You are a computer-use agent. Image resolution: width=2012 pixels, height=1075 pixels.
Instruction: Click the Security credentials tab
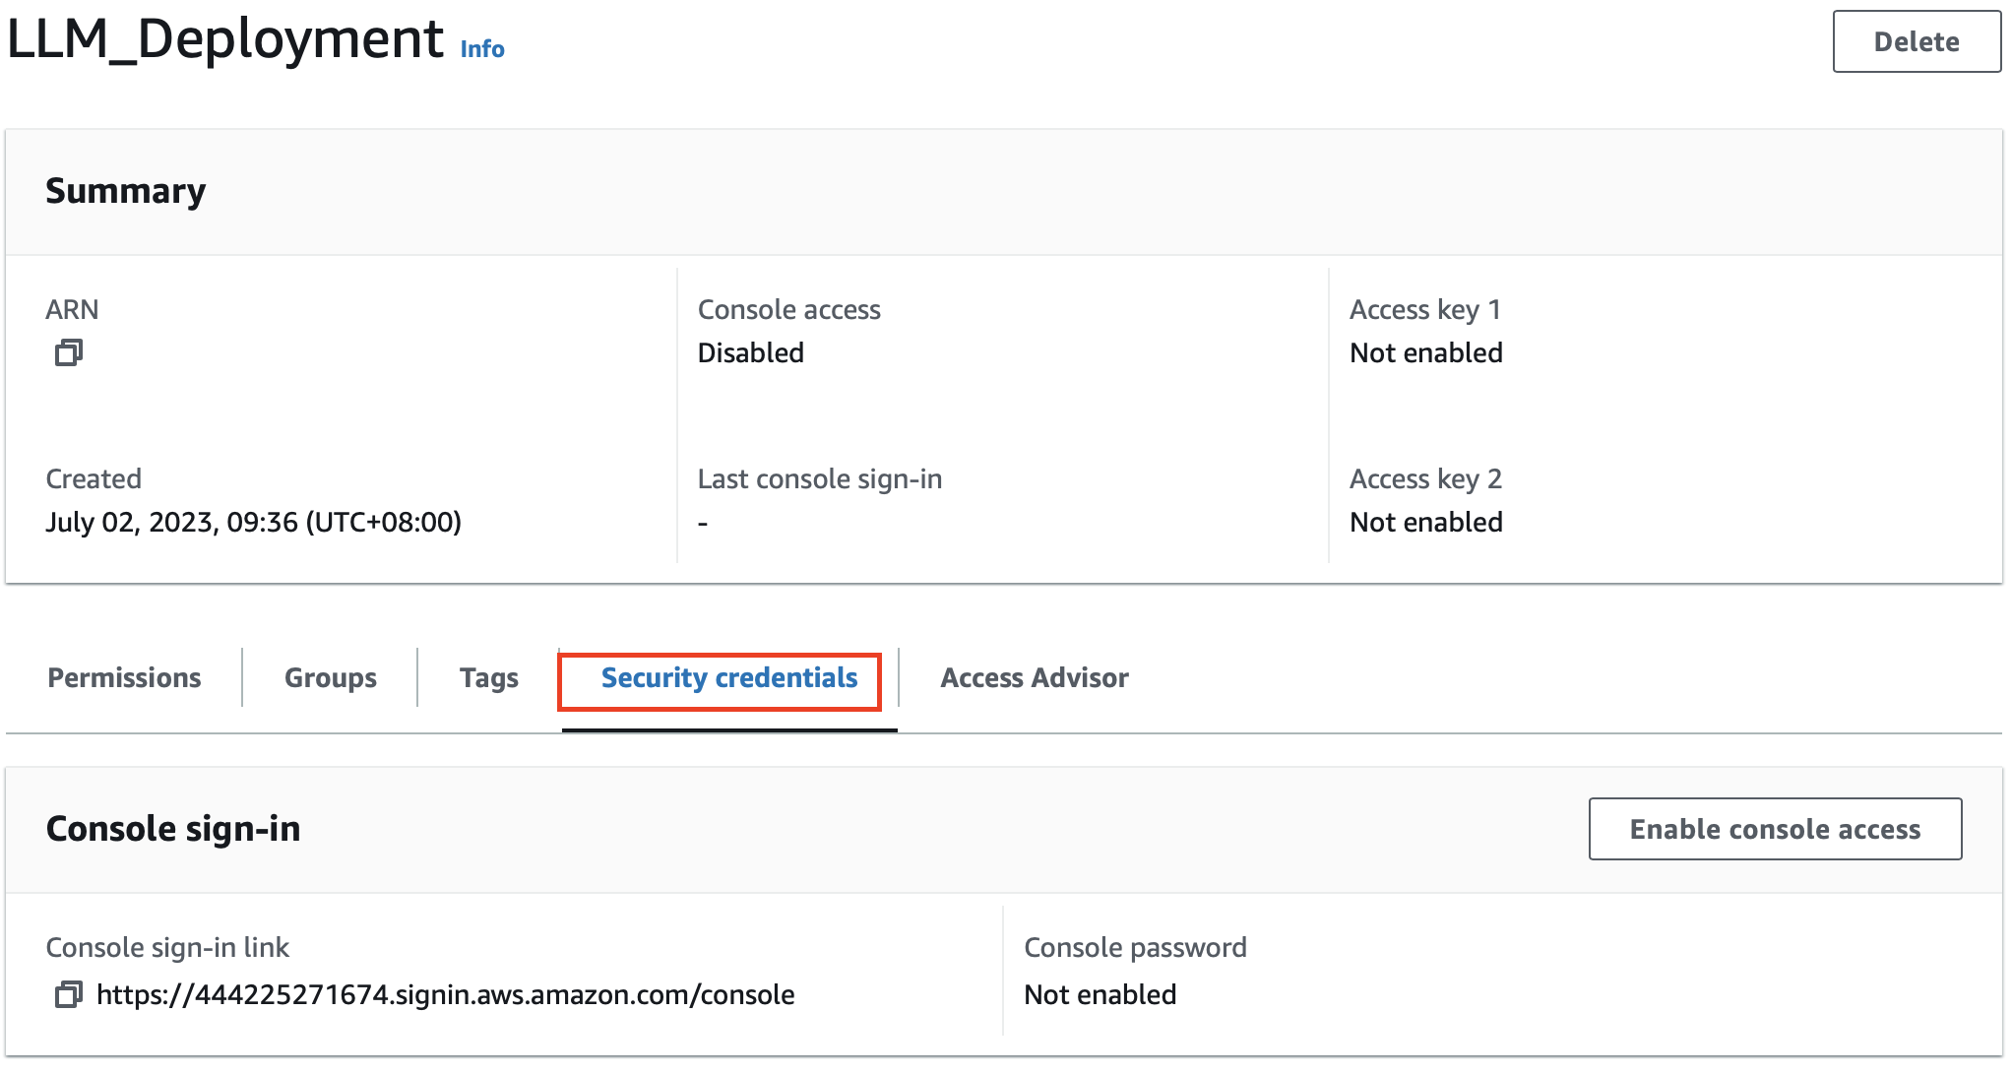(x=728, y=678)
